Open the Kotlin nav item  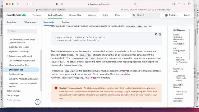pos(105,15)
